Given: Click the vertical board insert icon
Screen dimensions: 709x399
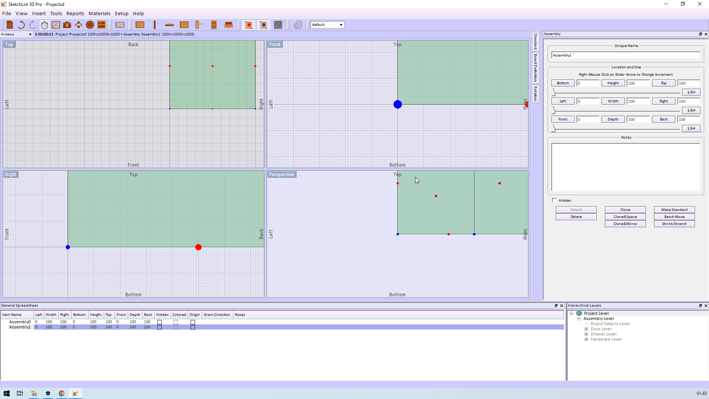Looking at the screenshot, I should click(155, 25).
